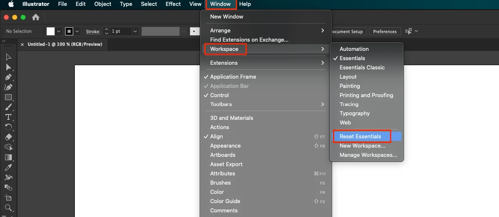The width and height of the screenshot is (499, 217).
Task: Select the Pen tool
Action: tap(8, 77)
